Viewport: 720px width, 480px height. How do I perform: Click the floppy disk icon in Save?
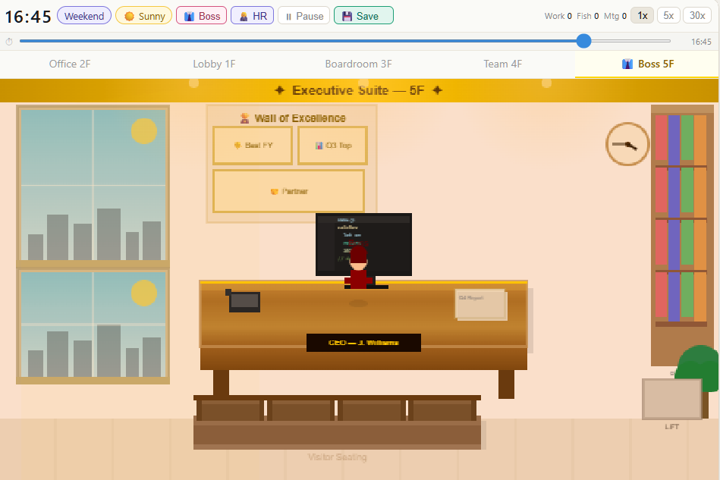coord(347,16)
